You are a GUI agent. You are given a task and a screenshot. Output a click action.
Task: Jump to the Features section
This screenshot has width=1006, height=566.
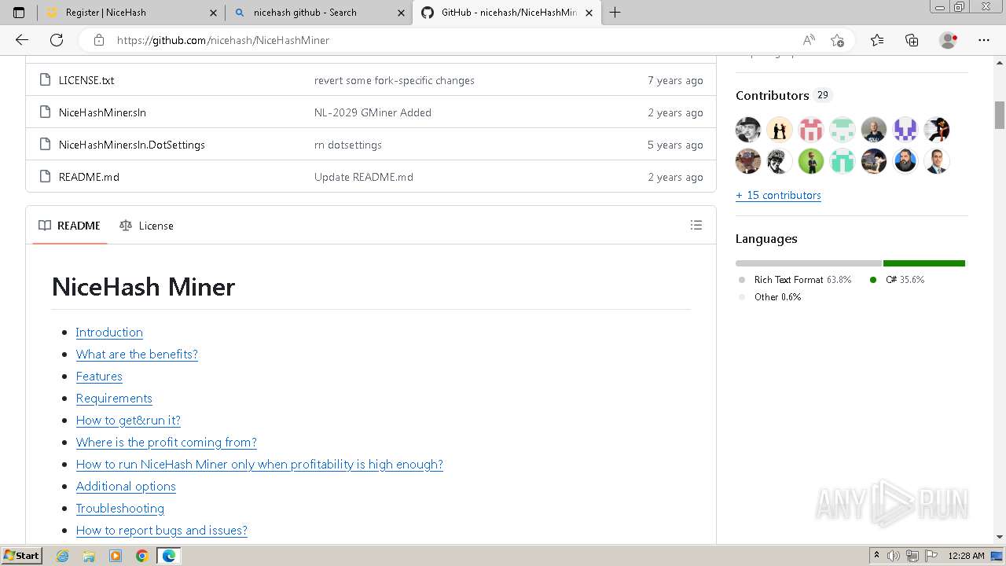pos(99,376)
